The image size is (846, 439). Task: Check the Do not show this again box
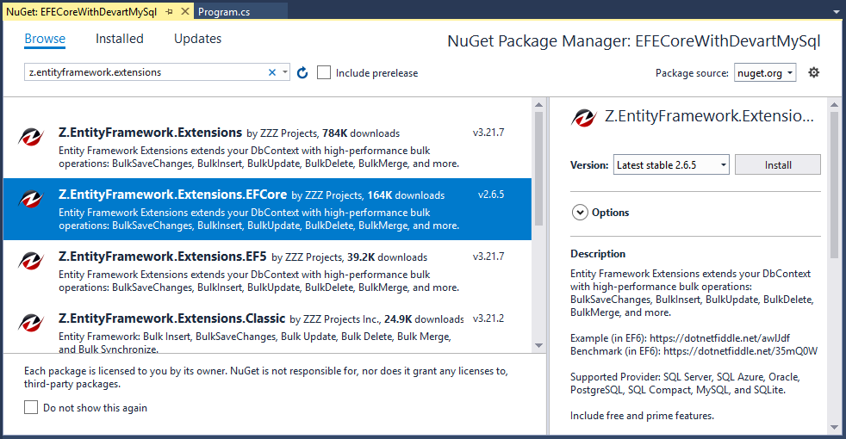click(x=31, y=407)
